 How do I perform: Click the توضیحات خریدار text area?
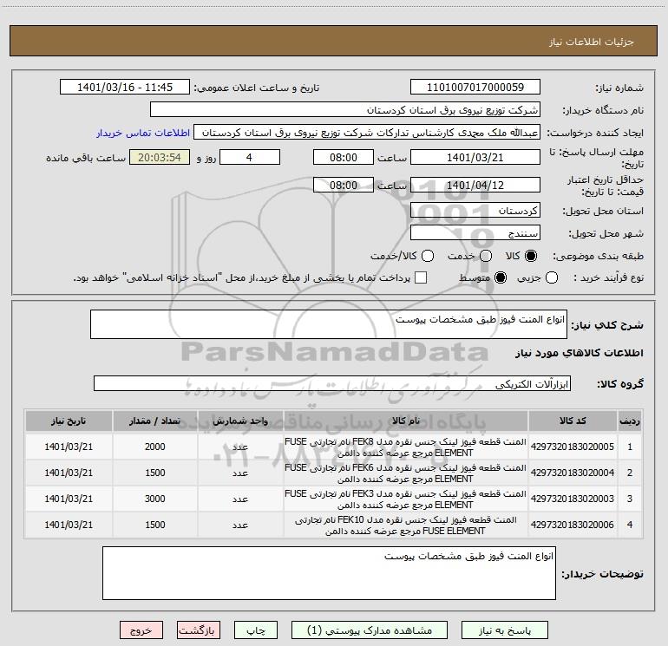pyautogui.click(x=329, y=573)
